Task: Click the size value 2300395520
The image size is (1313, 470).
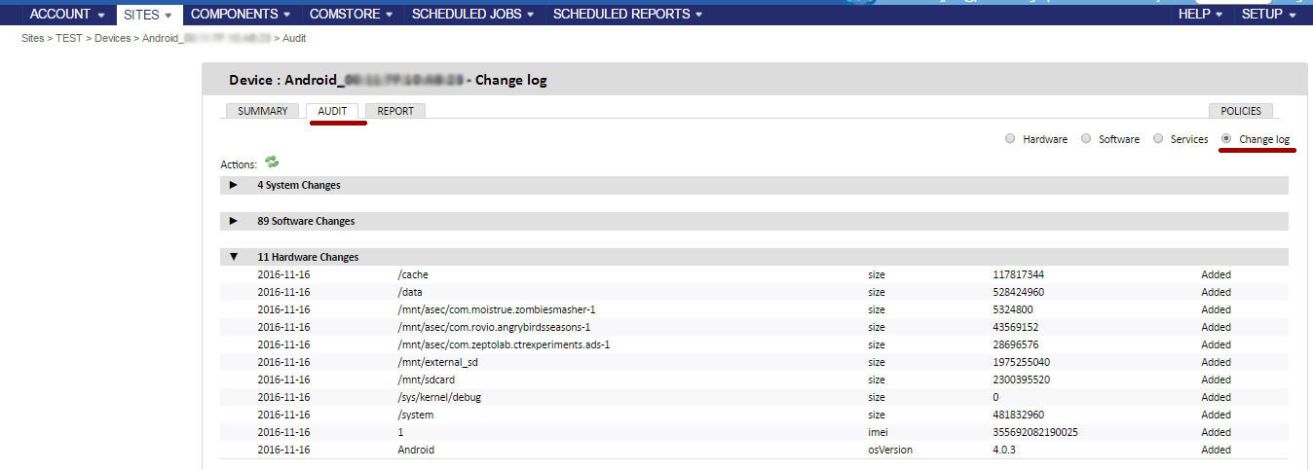Action: [x=1021, y=380]
